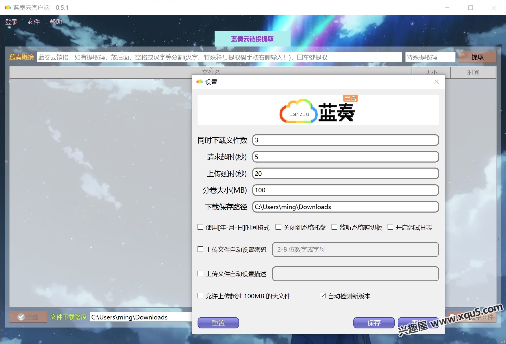
Task: Open the 帮助 menu
Action: click(x=56, y=22)
